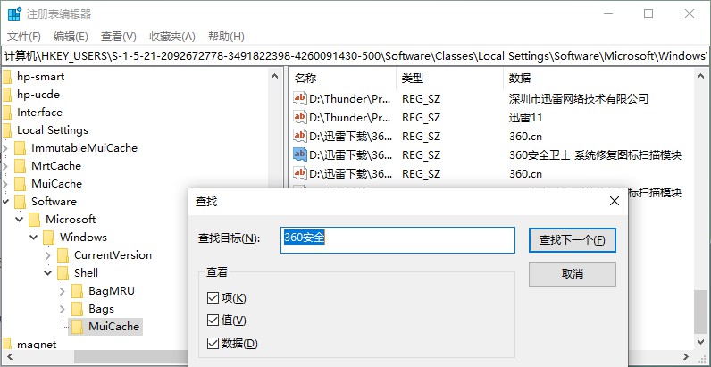Viewport: 711px width, 367px height.
Task: Click the 查找目标 text input field
Action: pos(397,240)
